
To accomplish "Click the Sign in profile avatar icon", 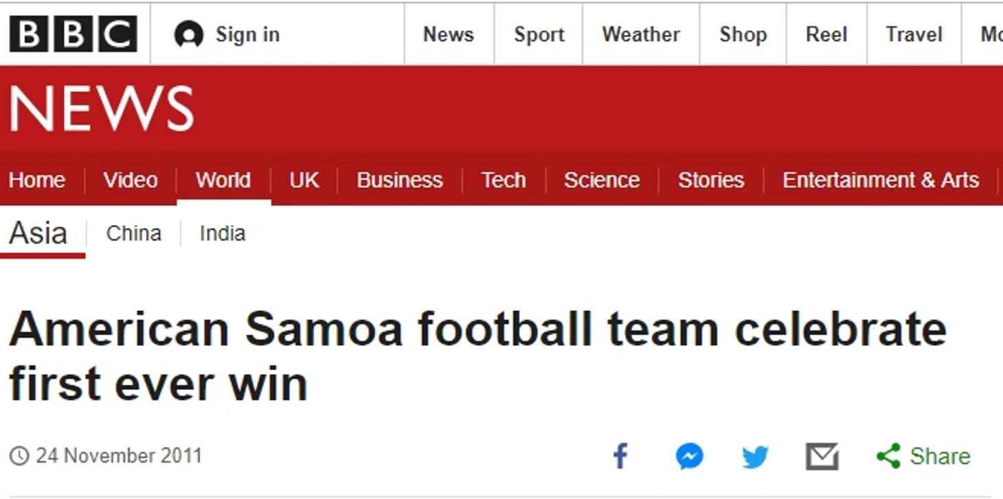I will [x=188, y=34].
